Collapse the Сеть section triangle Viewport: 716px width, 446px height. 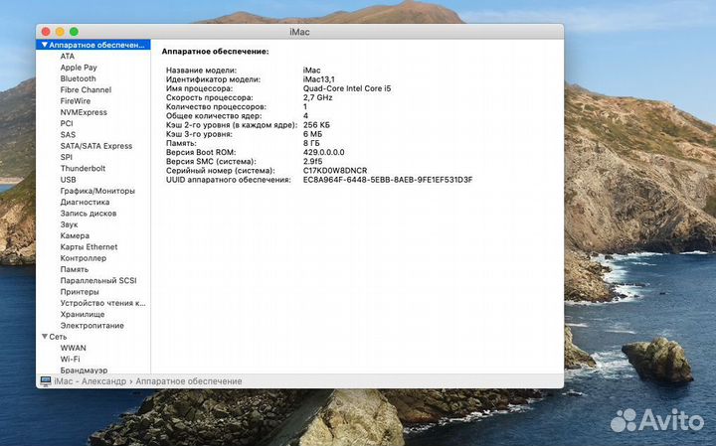pos(45,337)
